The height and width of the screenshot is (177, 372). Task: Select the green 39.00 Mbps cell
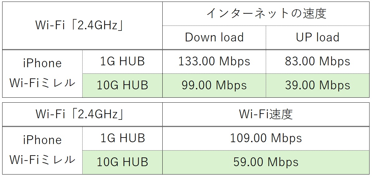click(x=317, y=85)
